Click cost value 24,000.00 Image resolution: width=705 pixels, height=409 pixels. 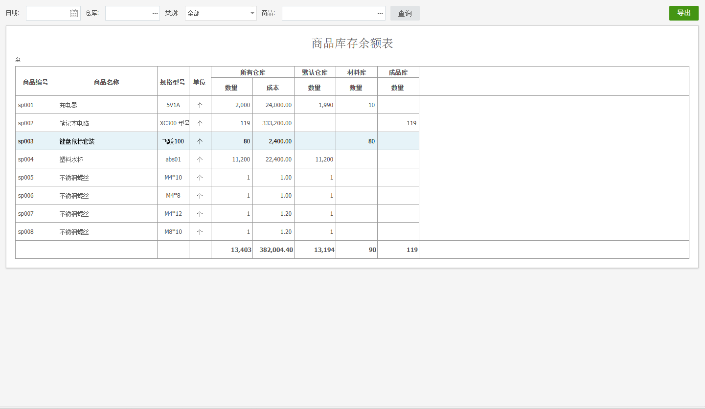[278, 105]
